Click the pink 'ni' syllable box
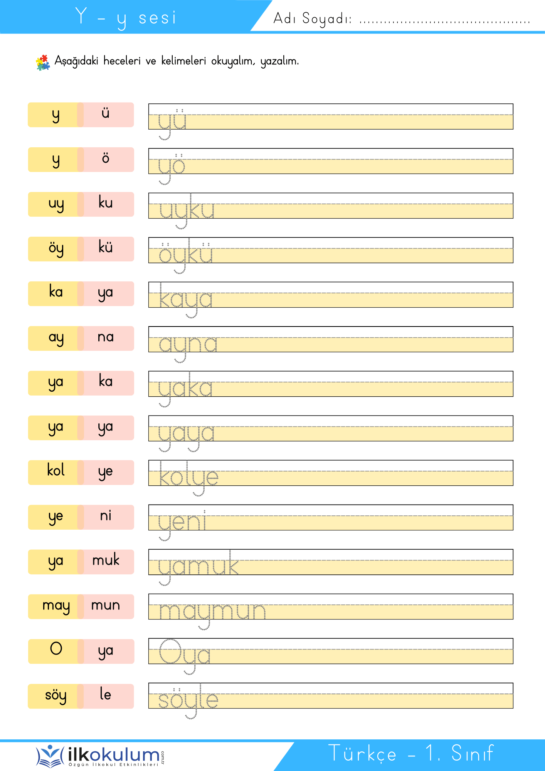The image size is (545, 771). click(106, 517)
